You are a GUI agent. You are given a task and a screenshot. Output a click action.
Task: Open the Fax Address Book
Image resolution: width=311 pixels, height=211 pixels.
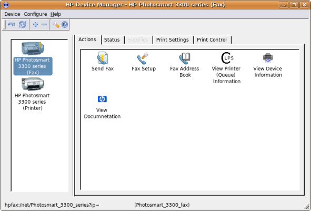point(185,58)
